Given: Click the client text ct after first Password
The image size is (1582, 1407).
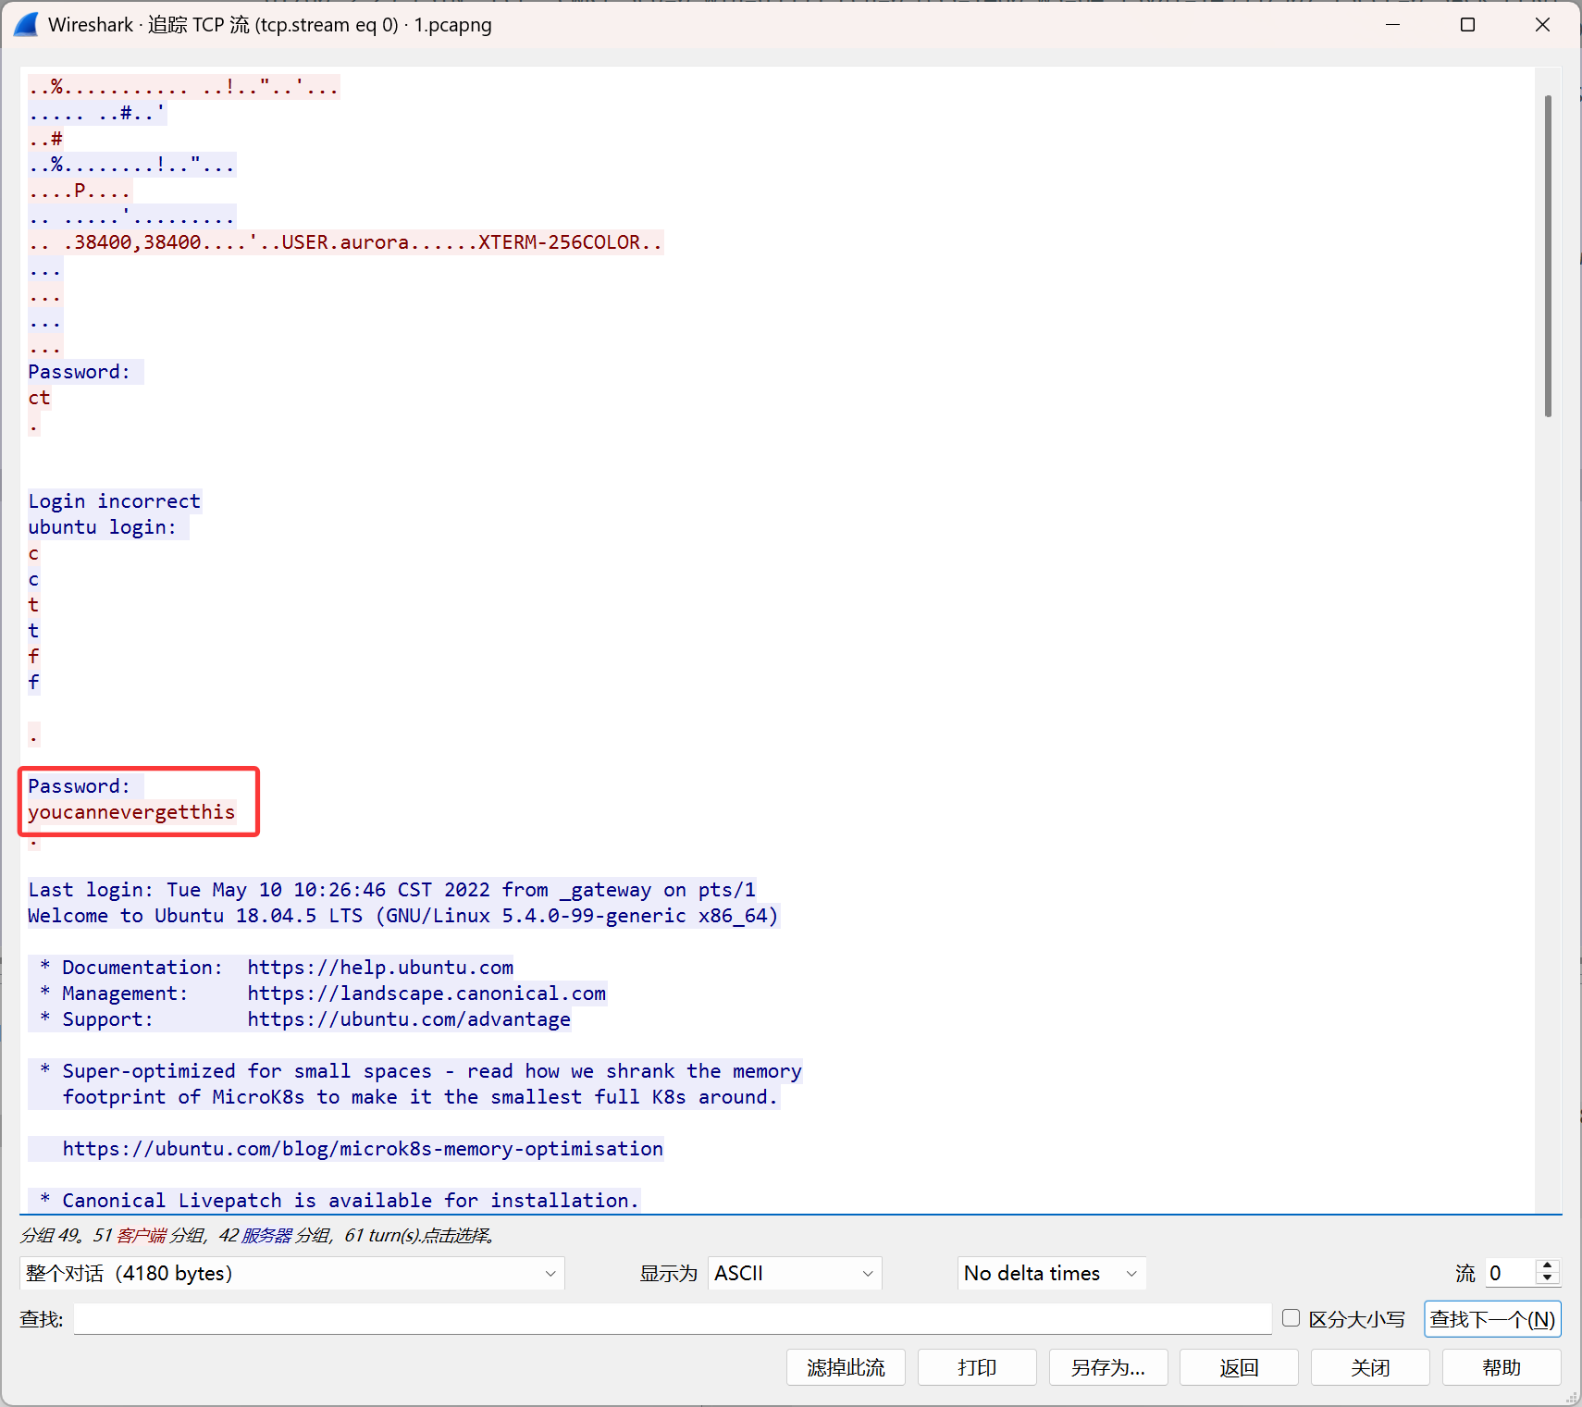Looking at the screenshot, I should coord(39,398).
